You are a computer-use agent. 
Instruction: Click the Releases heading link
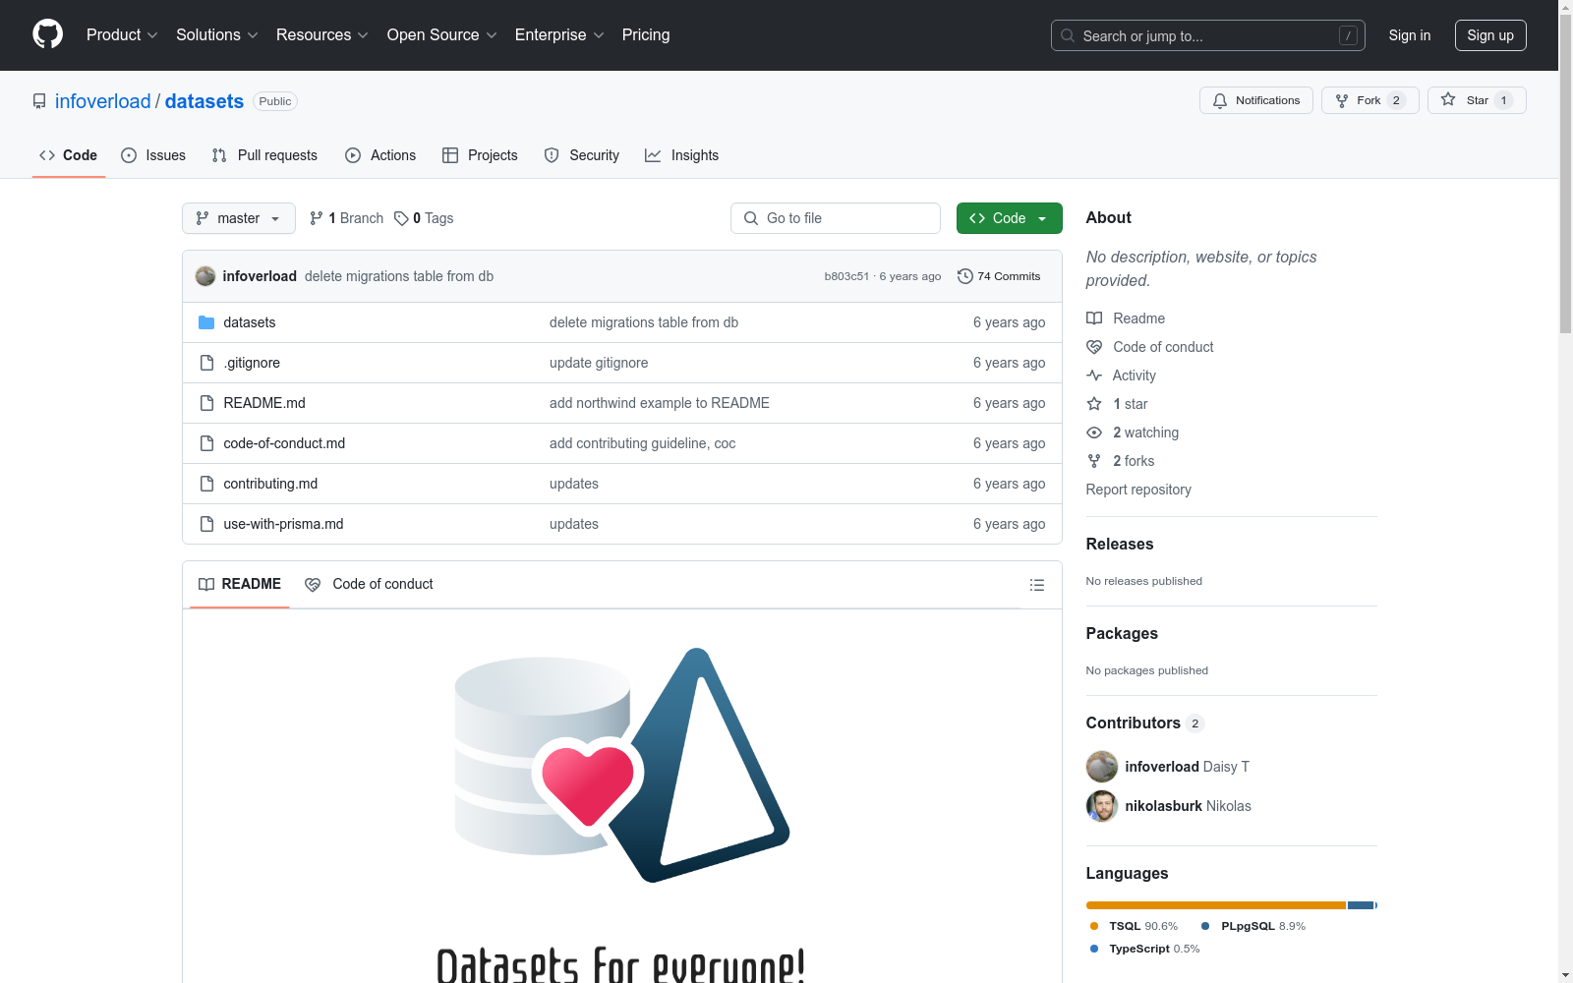tap(1120, 544)
